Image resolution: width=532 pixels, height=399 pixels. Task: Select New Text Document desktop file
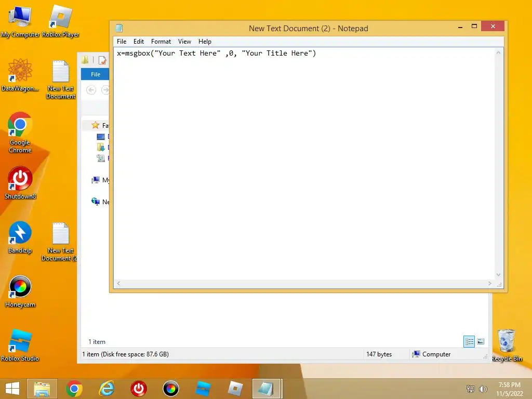[61, 79]
